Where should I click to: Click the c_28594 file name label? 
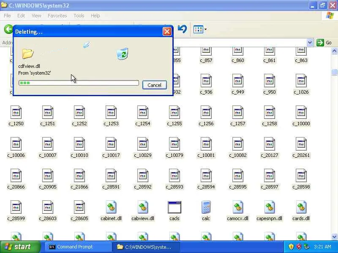pos(206,187)
